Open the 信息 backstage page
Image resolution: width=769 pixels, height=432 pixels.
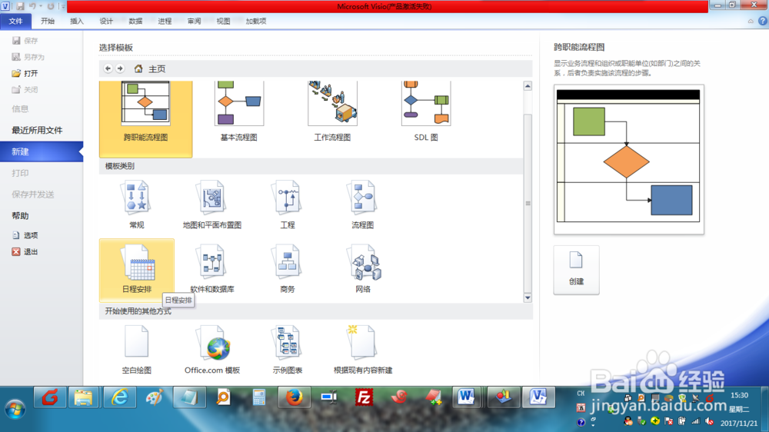point(20,109)
